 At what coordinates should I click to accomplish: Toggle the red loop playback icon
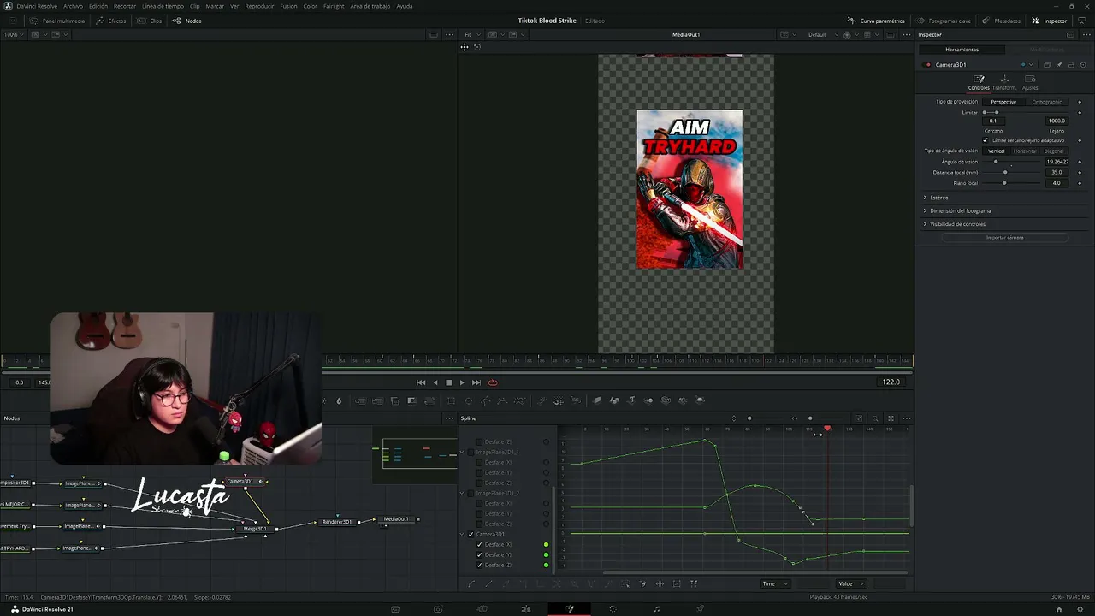[x=493, y=382]
